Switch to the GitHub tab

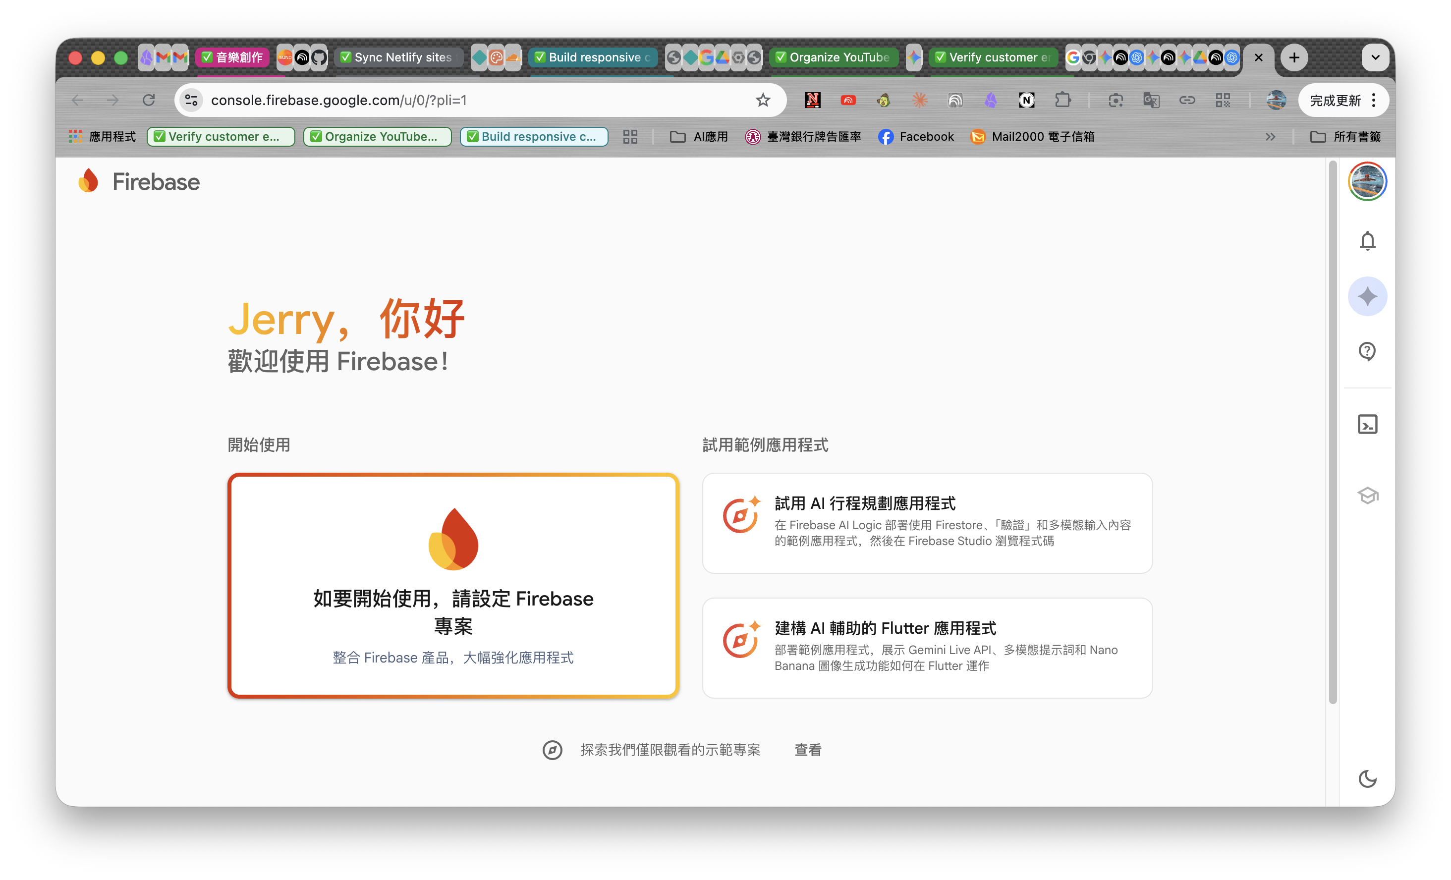[319, 57]
